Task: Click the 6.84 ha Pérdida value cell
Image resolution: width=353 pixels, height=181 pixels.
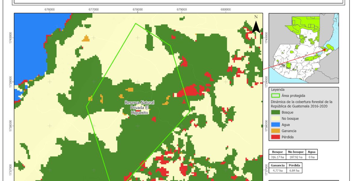Action: coord(294,170)
